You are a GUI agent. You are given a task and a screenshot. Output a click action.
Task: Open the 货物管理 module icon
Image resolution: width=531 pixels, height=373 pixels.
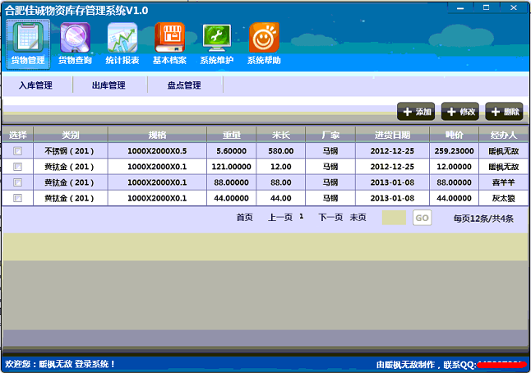point(27,38)
